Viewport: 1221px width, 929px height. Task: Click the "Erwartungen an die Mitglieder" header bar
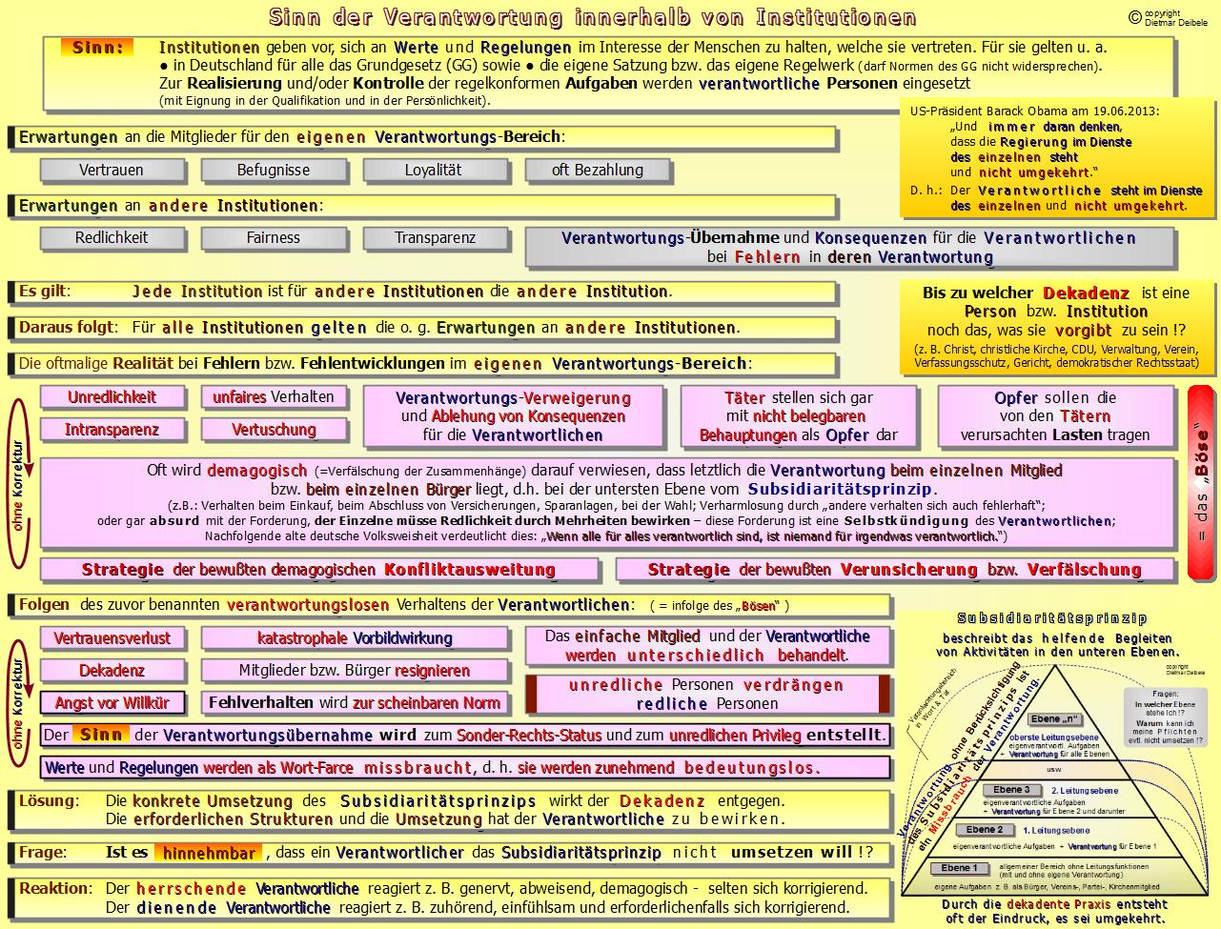[x=422, y=137]
